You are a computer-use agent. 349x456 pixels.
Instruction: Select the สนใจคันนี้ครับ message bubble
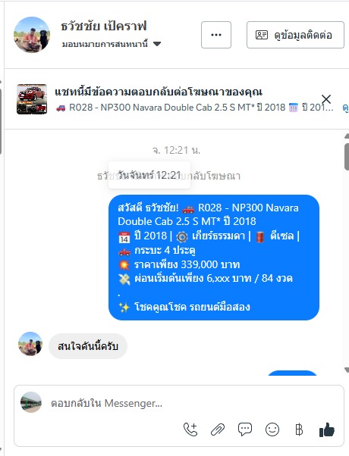[x=88, y=346]
